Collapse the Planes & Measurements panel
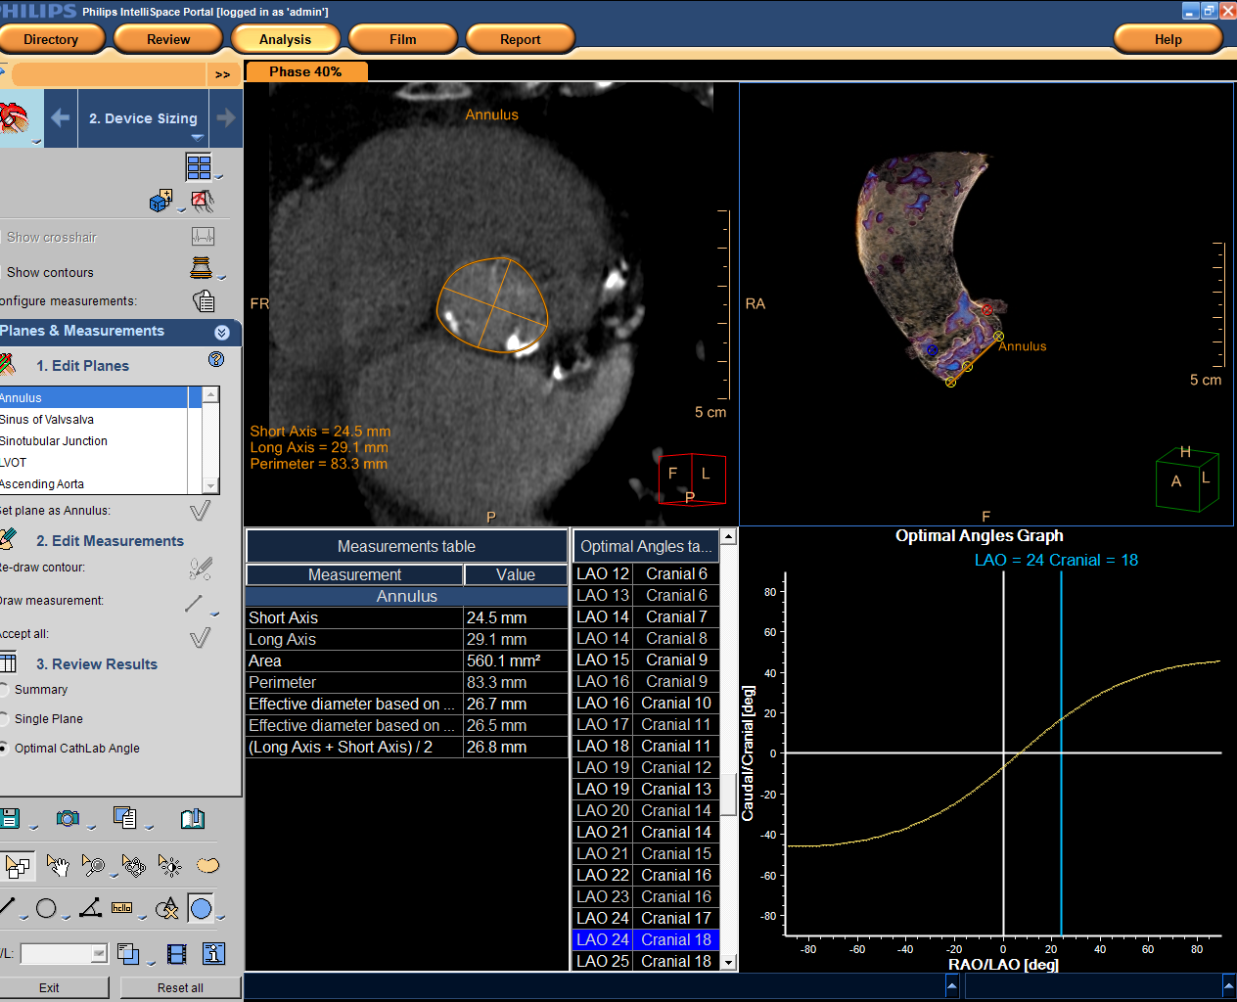 222,332
